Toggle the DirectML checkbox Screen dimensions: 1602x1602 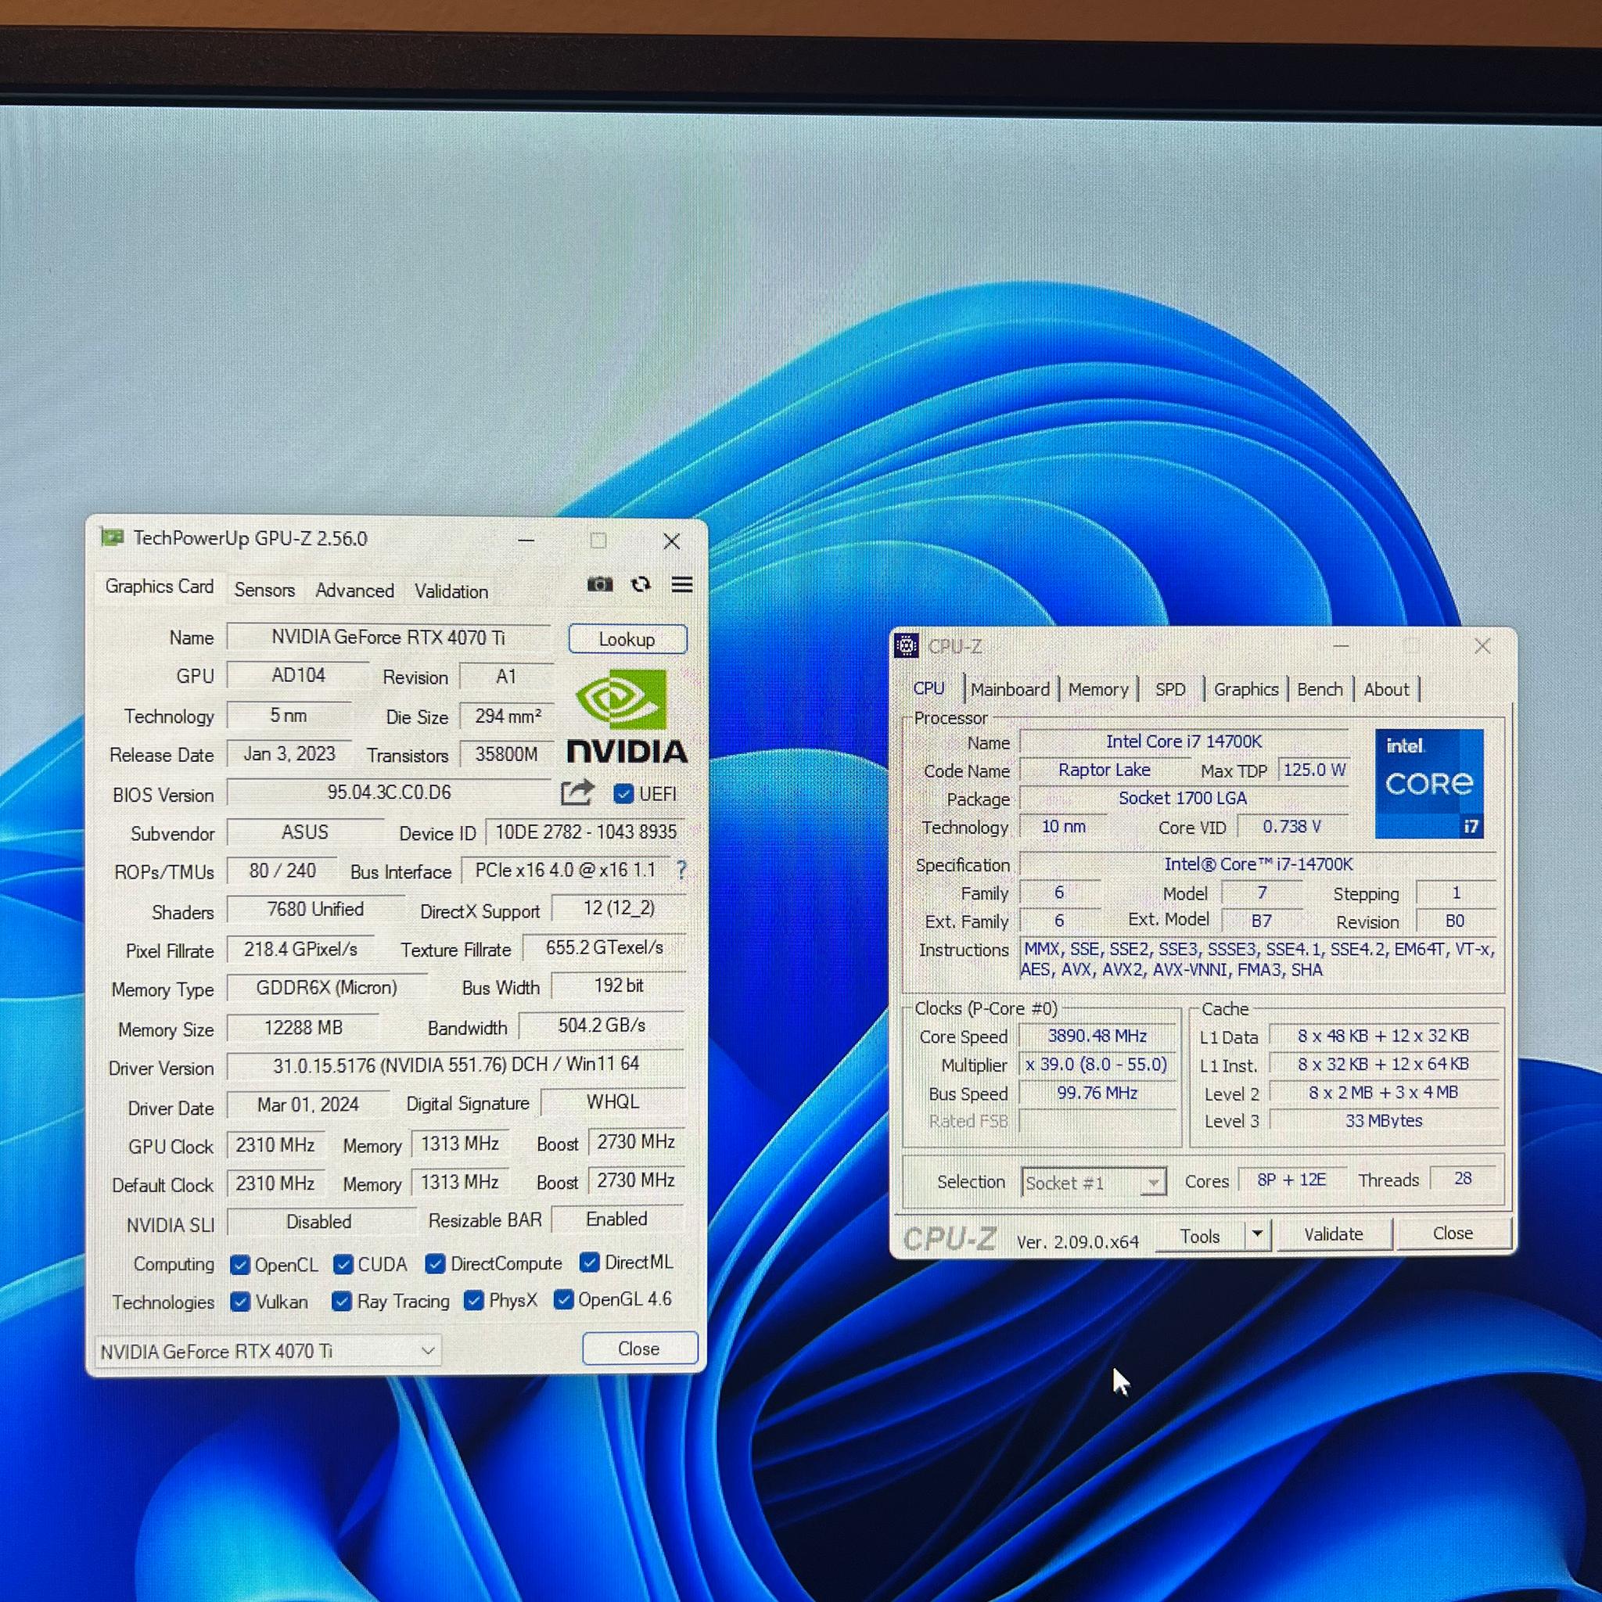[589, 1262]
